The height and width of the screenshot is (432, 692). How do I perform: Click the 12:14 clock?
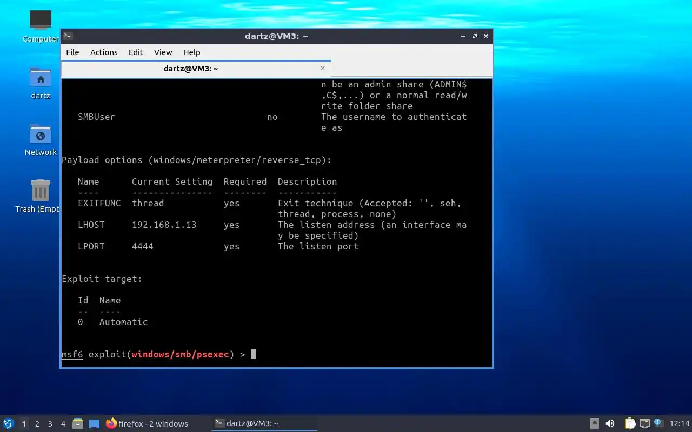(680, 424)
